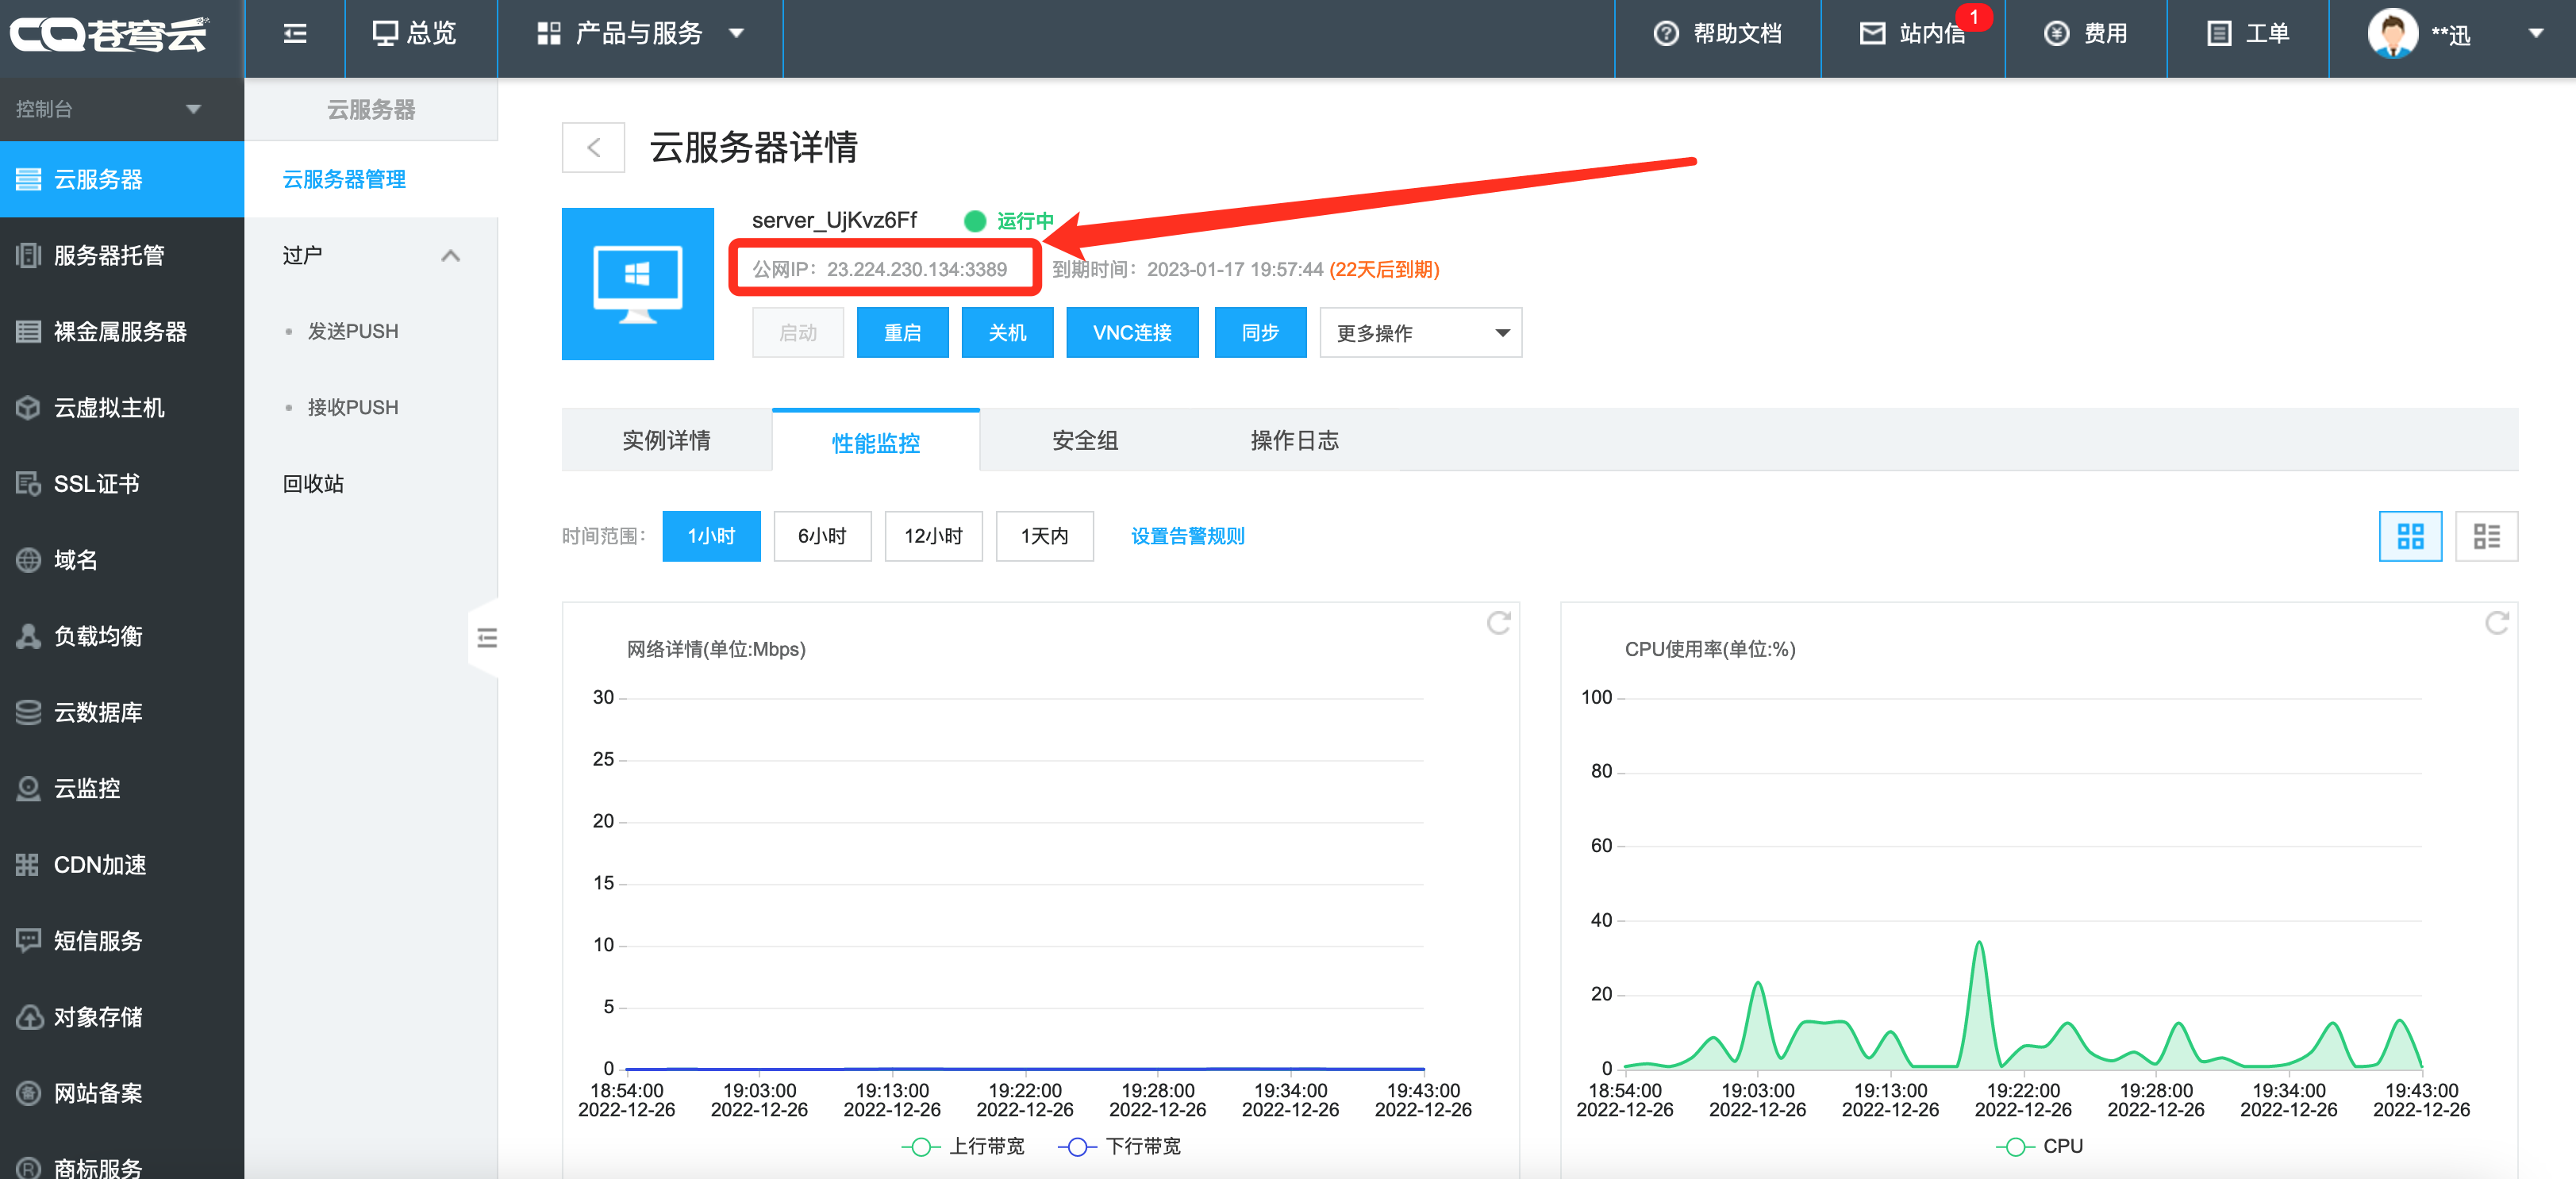Toggle the grid view layout button
Screen dimensions: 2576x1179
pos(2410,536)
